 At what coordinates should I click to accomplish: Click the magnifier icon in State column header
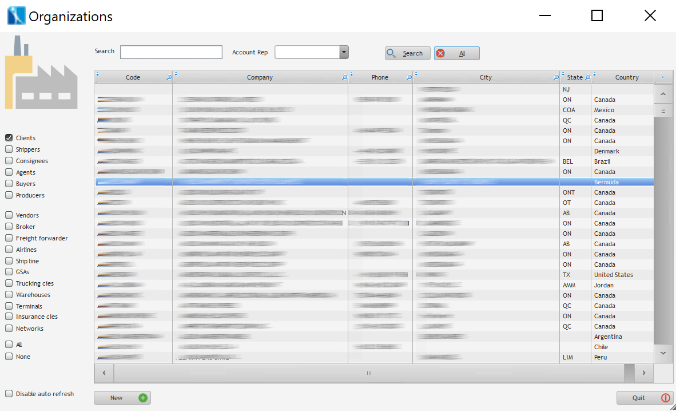point(587,78)
